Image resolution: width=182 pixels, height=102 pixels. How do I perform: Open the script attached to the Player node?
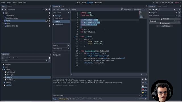coord(47,21)
